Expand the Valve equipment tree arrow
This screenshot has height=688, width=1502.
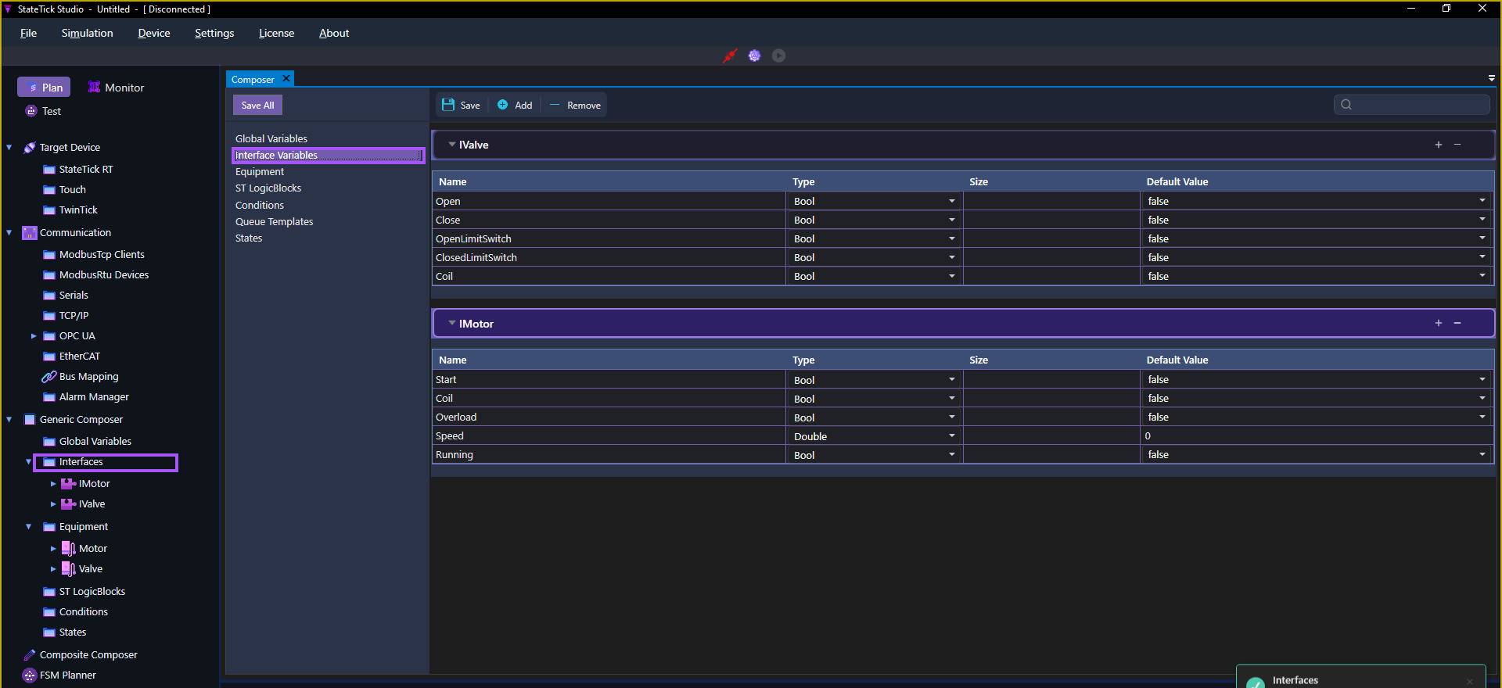53,569
